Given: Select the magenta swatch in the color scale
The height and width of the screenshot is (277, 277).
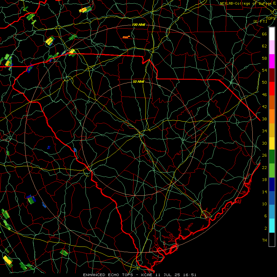Looking at the screenshot, I should [x=272, y=61].
